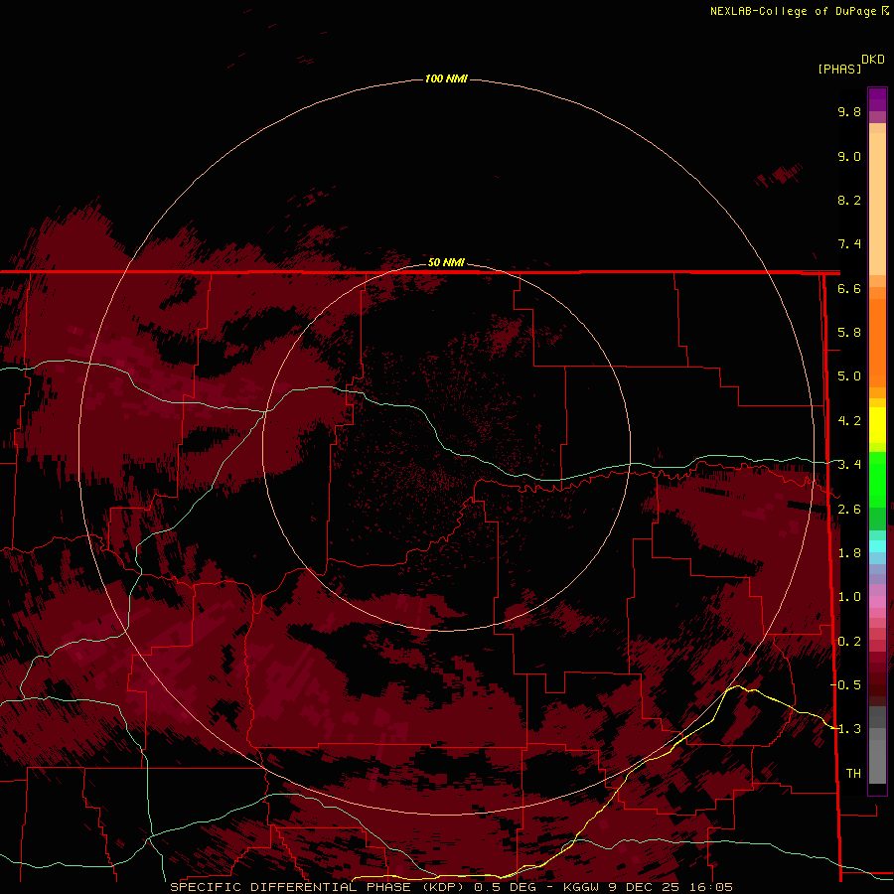The image size is (894, 894).
Task: Click the 16:05 time stamp in the caption
Action: pos(711,887)
